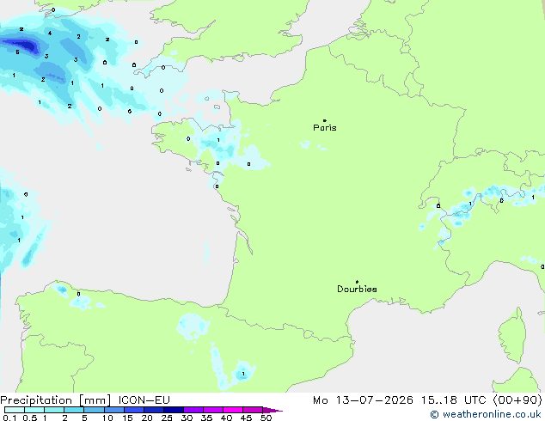Screen dimensions: 545x421
Task: Click the precipitation value '4' on the map
Action: click(x=50, y=34)
